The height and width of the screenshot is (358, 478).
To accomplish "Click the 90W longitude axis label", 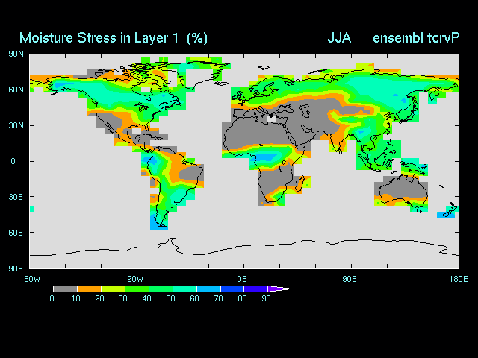I will pos(135,279).
